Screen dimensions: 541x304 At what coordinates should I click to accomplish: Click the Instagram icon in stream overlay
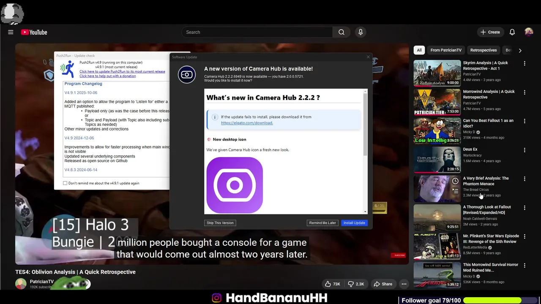click(x=216, y=298)
